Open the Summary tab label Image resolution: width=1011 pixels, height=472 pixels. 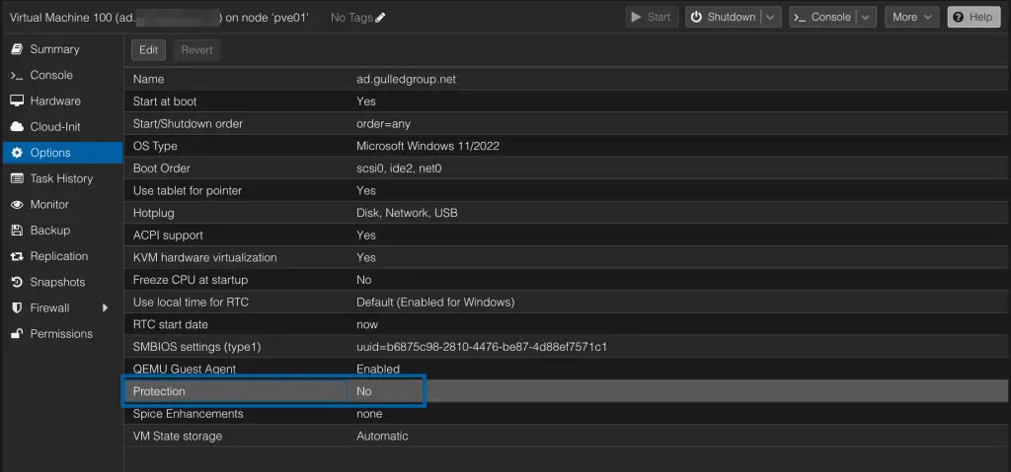[x=55, y=49]
